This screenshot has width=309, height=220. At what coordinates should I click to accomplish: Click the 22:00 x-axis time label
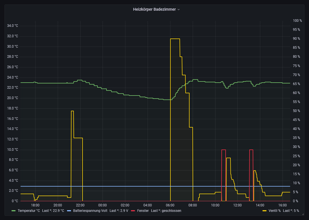(x=80, y=205)
